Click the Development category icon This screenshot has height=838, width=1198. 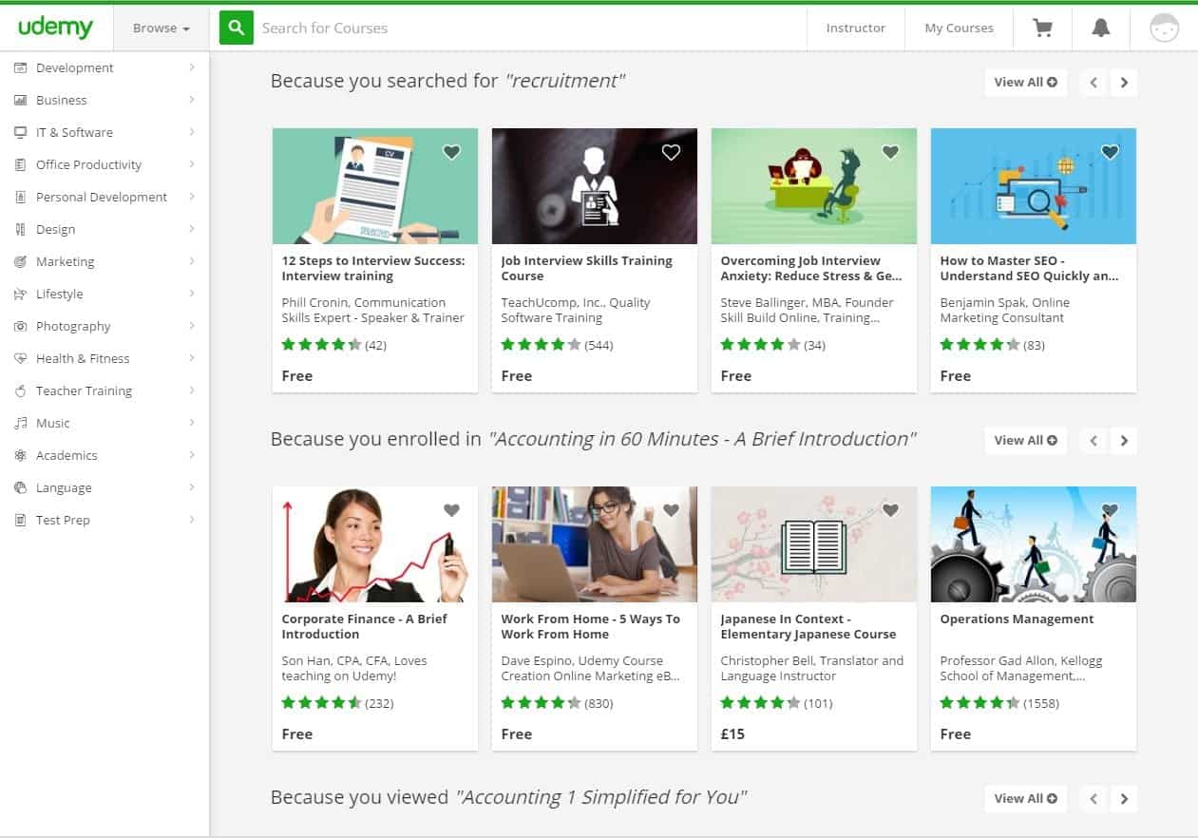[x=20, y=67]
